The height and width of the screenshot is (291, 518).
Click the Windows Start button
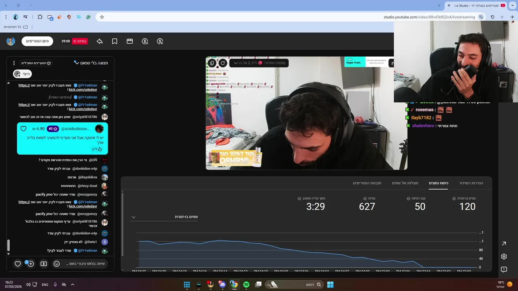330,285
